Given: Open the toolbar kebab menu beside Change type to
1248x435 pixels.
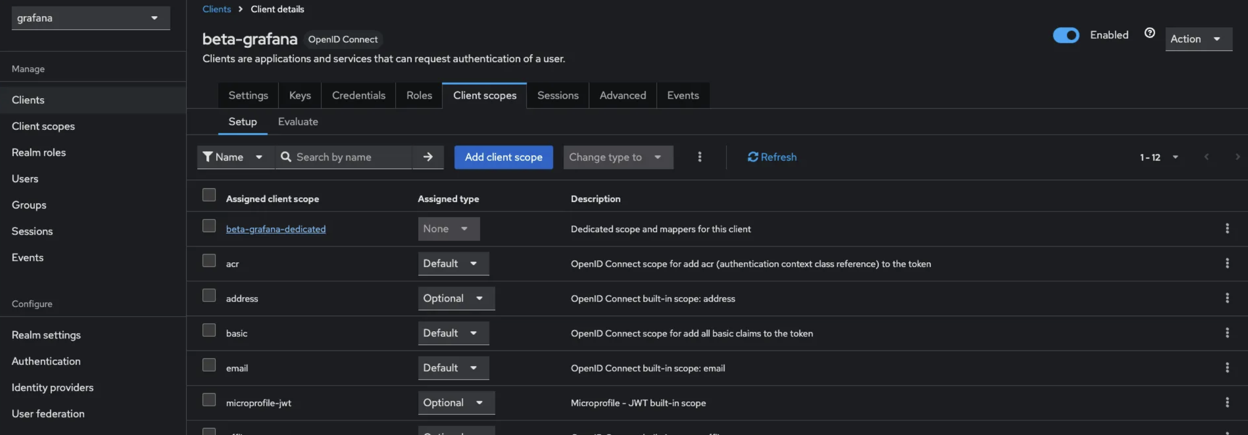Looking at the screenshot, I should click(699, 157).
